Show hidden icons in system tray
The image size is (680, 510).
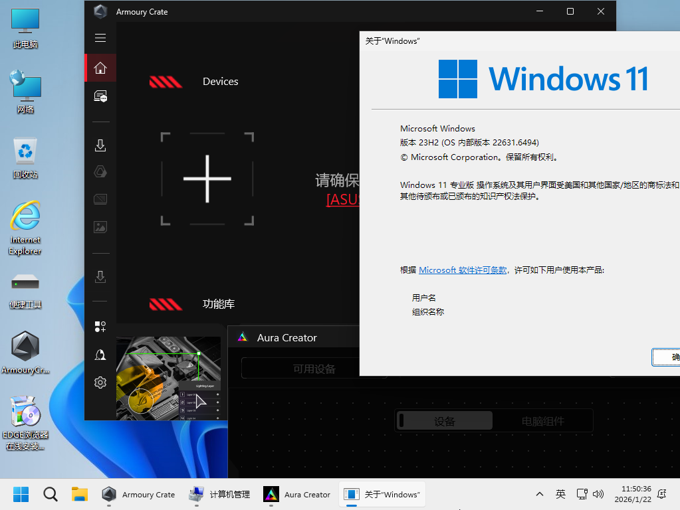(540, 494)
